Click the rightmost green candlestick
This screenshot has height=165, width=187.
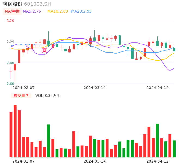tap(174, 50)
